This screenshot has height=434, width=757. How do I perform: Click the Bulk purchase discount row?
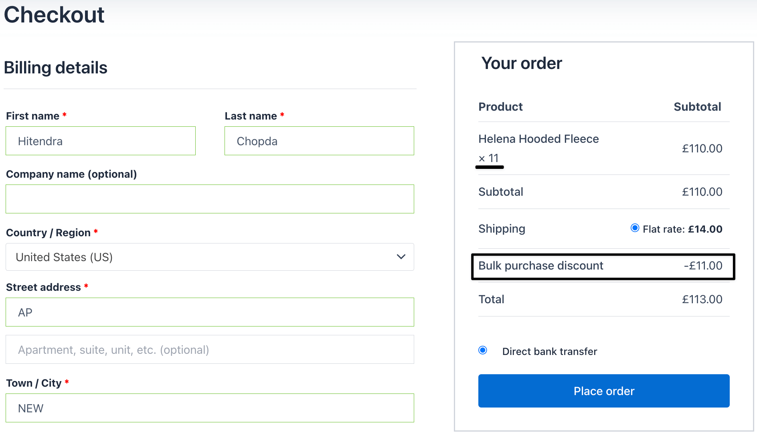point(602,266)
